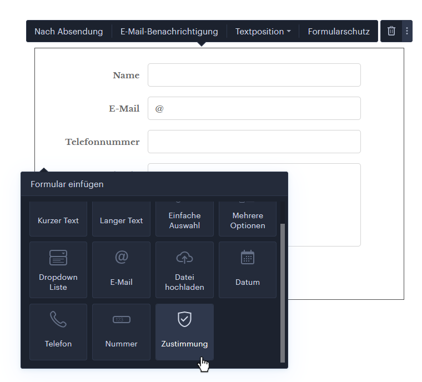Add an Einfache Auswahl field
The image size is (422, 382).
pos(184,219)
